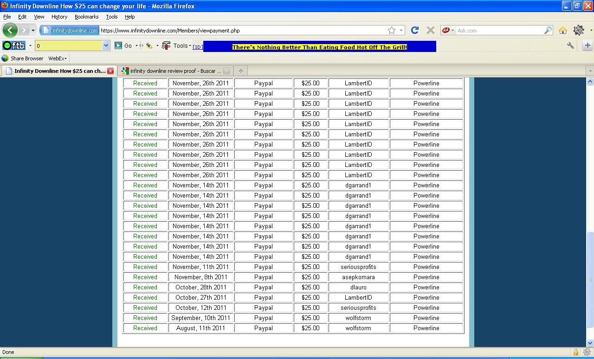This screenshot has height=359, width=594.
Task: Click the Firefox icon in title bar
Action: click(x=4, y=6)
